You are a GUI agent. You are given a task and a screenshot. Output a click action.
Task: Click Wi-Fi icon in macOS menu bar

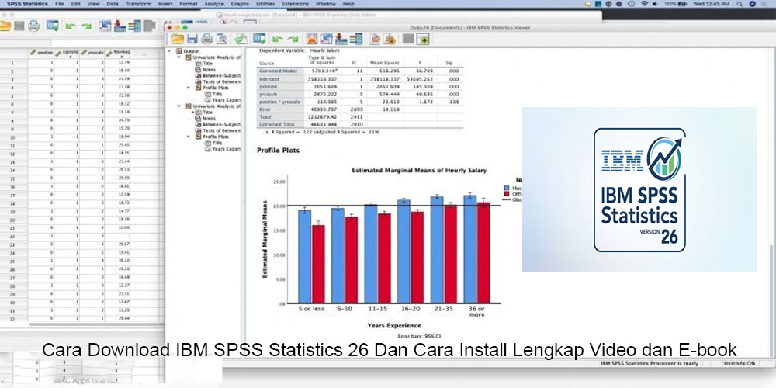pyautogui.click(x=644, y=4)
